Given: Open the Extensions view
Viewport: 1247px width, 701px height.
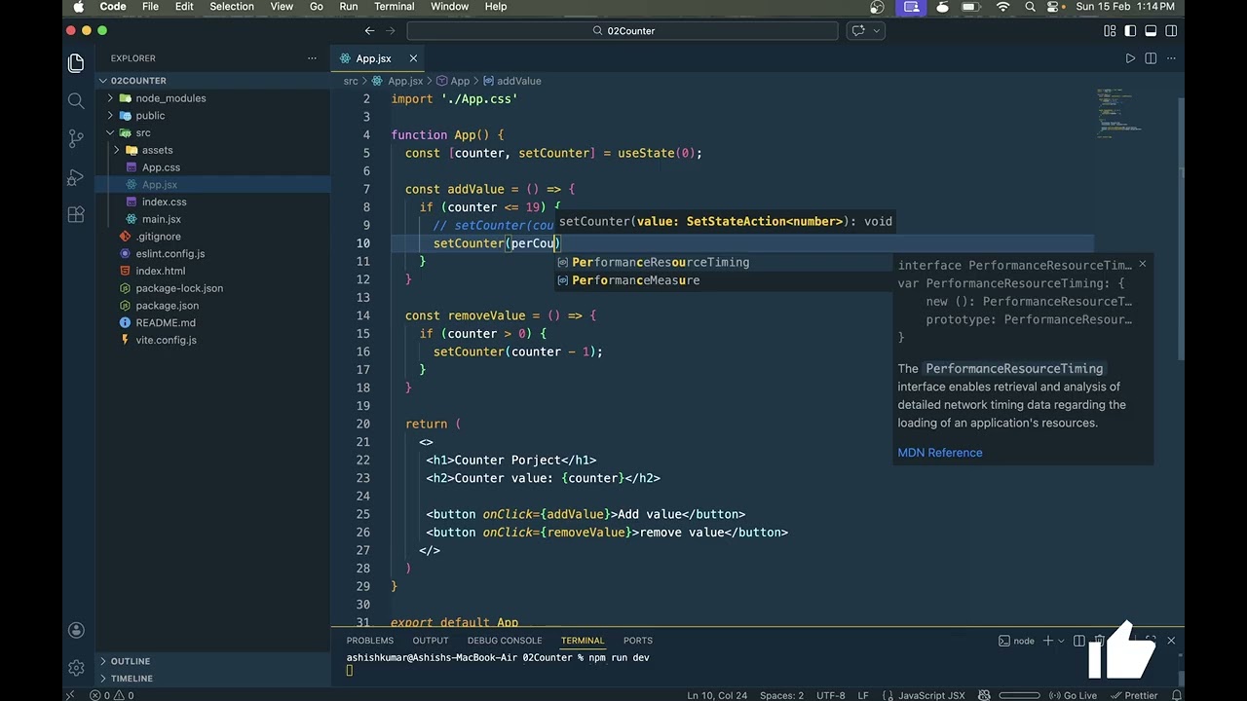Looking at the screenshot, I should point(76,214).
